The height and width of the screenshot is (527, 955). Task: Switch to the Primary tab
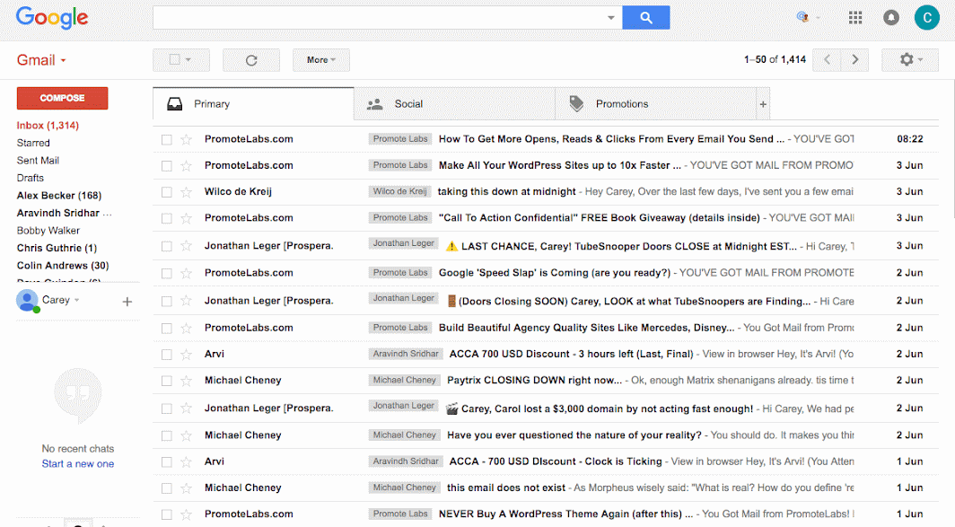253,104
